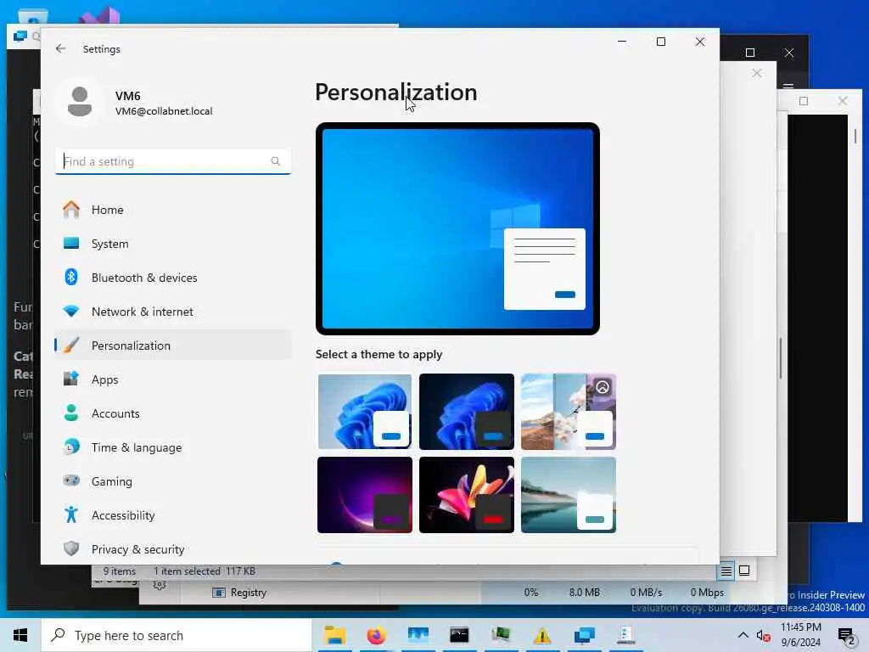Click the Privacy & security shield icon

tap(71, 548)
